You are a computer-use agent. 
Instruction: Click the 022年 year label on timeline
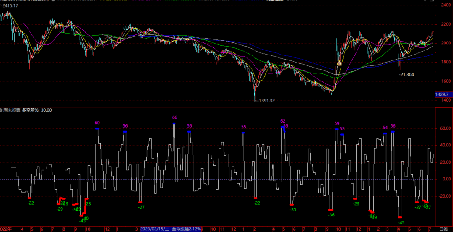[x=6, y=229]
